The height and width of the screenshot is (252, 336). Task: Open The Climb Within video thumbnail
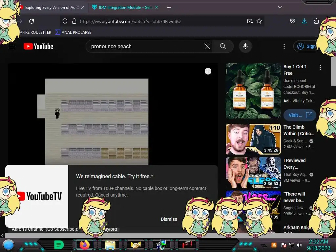pos(253,139)
